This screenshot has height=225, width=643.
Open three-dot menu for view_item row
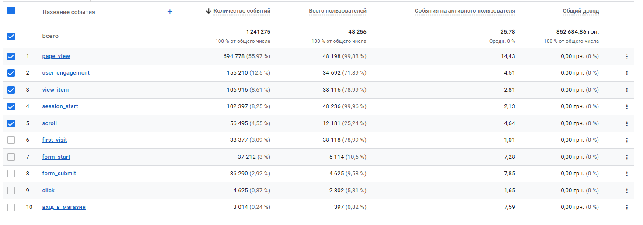[627, 90]
